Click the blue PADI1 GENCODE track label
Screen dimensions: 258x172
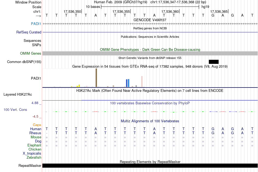pos(36,24)
